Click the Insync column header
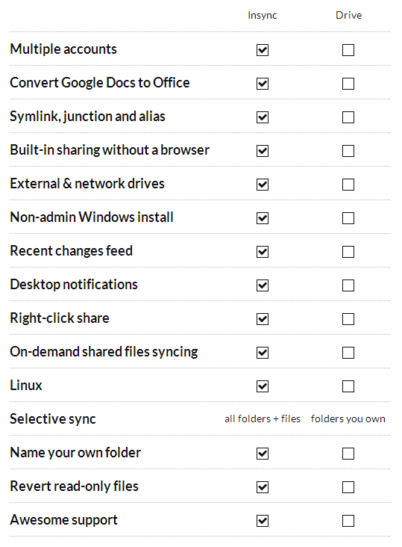The width and height of the screenshot is (402, 547). point(263,16)
